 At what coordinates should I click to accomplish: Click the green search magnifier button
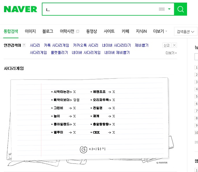click(x=180, y=9)
